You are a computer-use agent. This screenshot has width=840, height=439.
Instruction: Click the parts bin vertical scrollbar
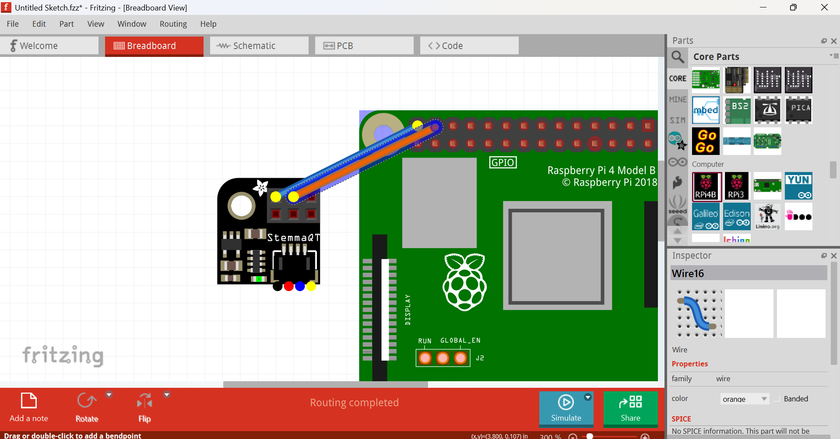[x=833, y=170]
